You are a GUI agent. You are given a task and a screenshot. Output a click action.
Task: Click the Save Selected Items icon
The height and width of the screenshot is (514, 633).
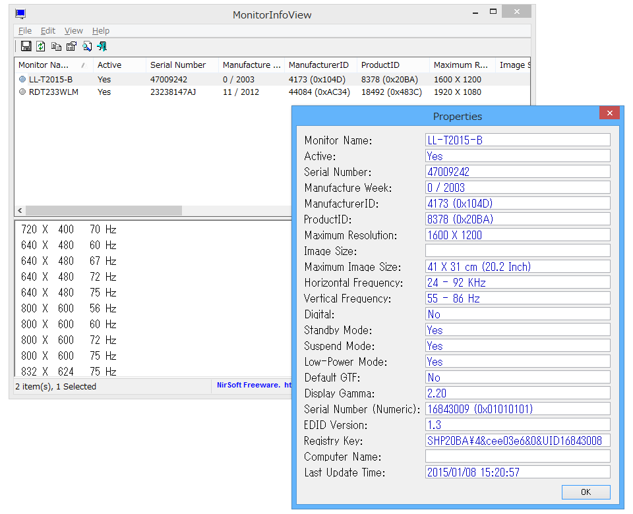26,46
